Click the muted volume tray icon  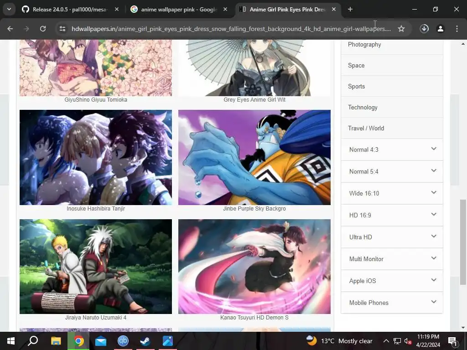[408, 341]
